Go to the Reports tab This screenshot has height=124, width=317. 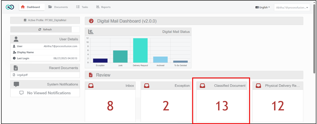(103, 7)
